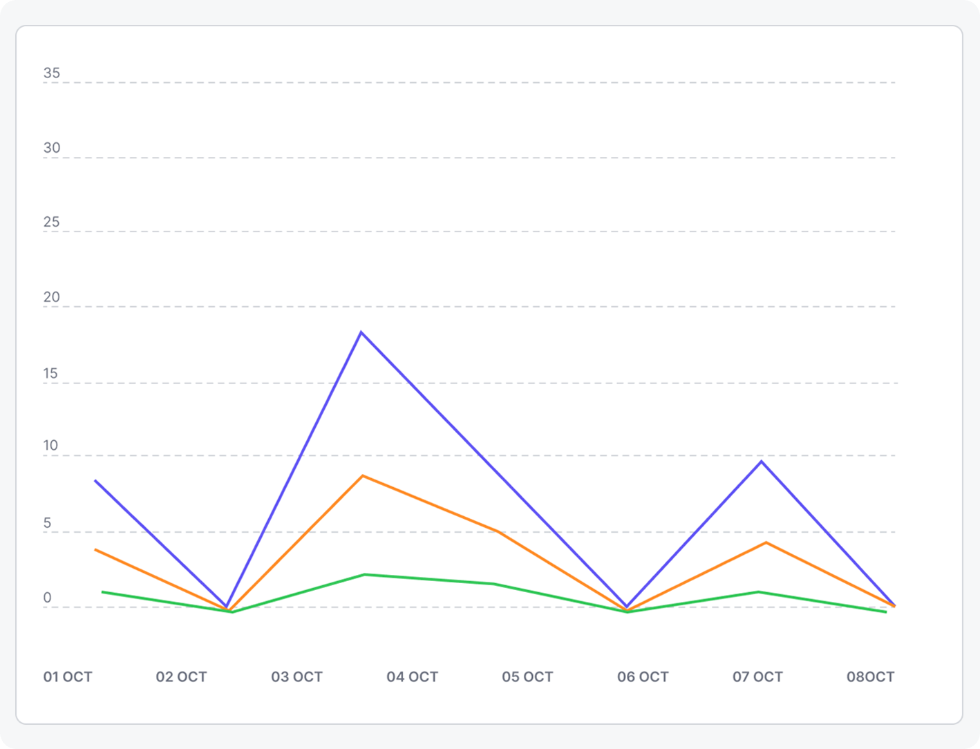Select the 02 OCT date label
The image size is (980, 749).
point(181,677)
